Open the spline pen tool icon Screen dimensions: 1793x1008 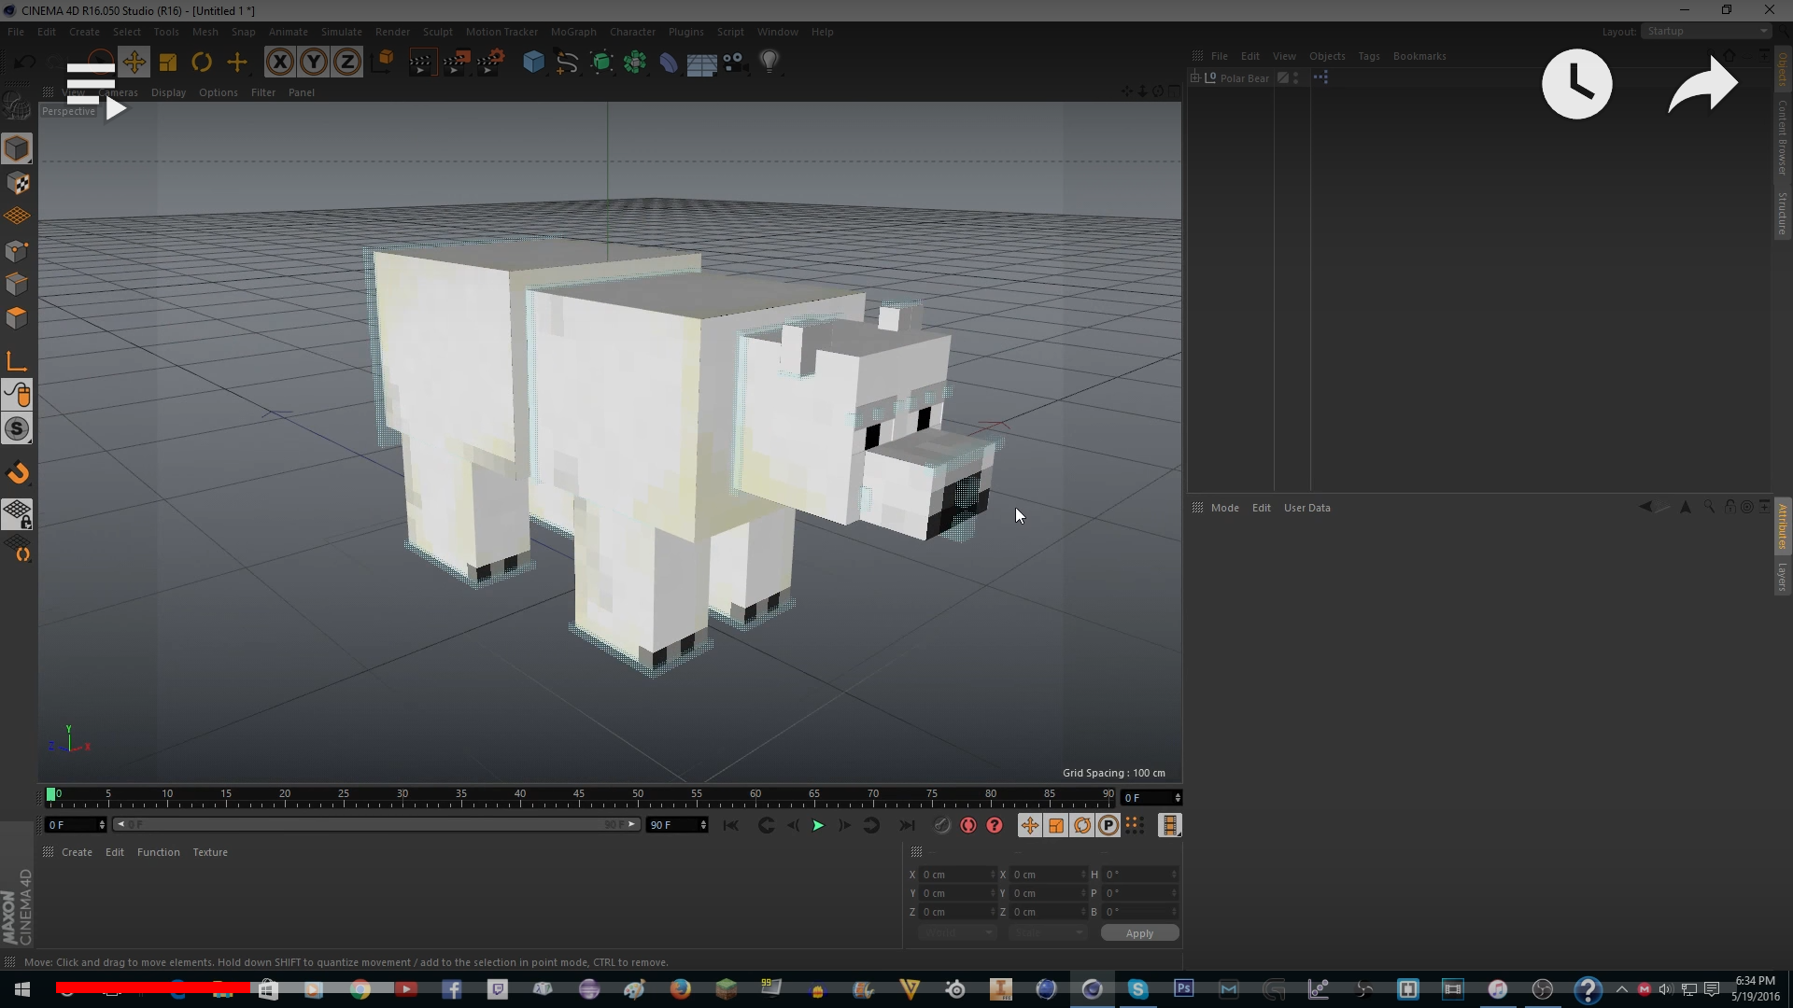pyautogui.click(x=567, y=63)
